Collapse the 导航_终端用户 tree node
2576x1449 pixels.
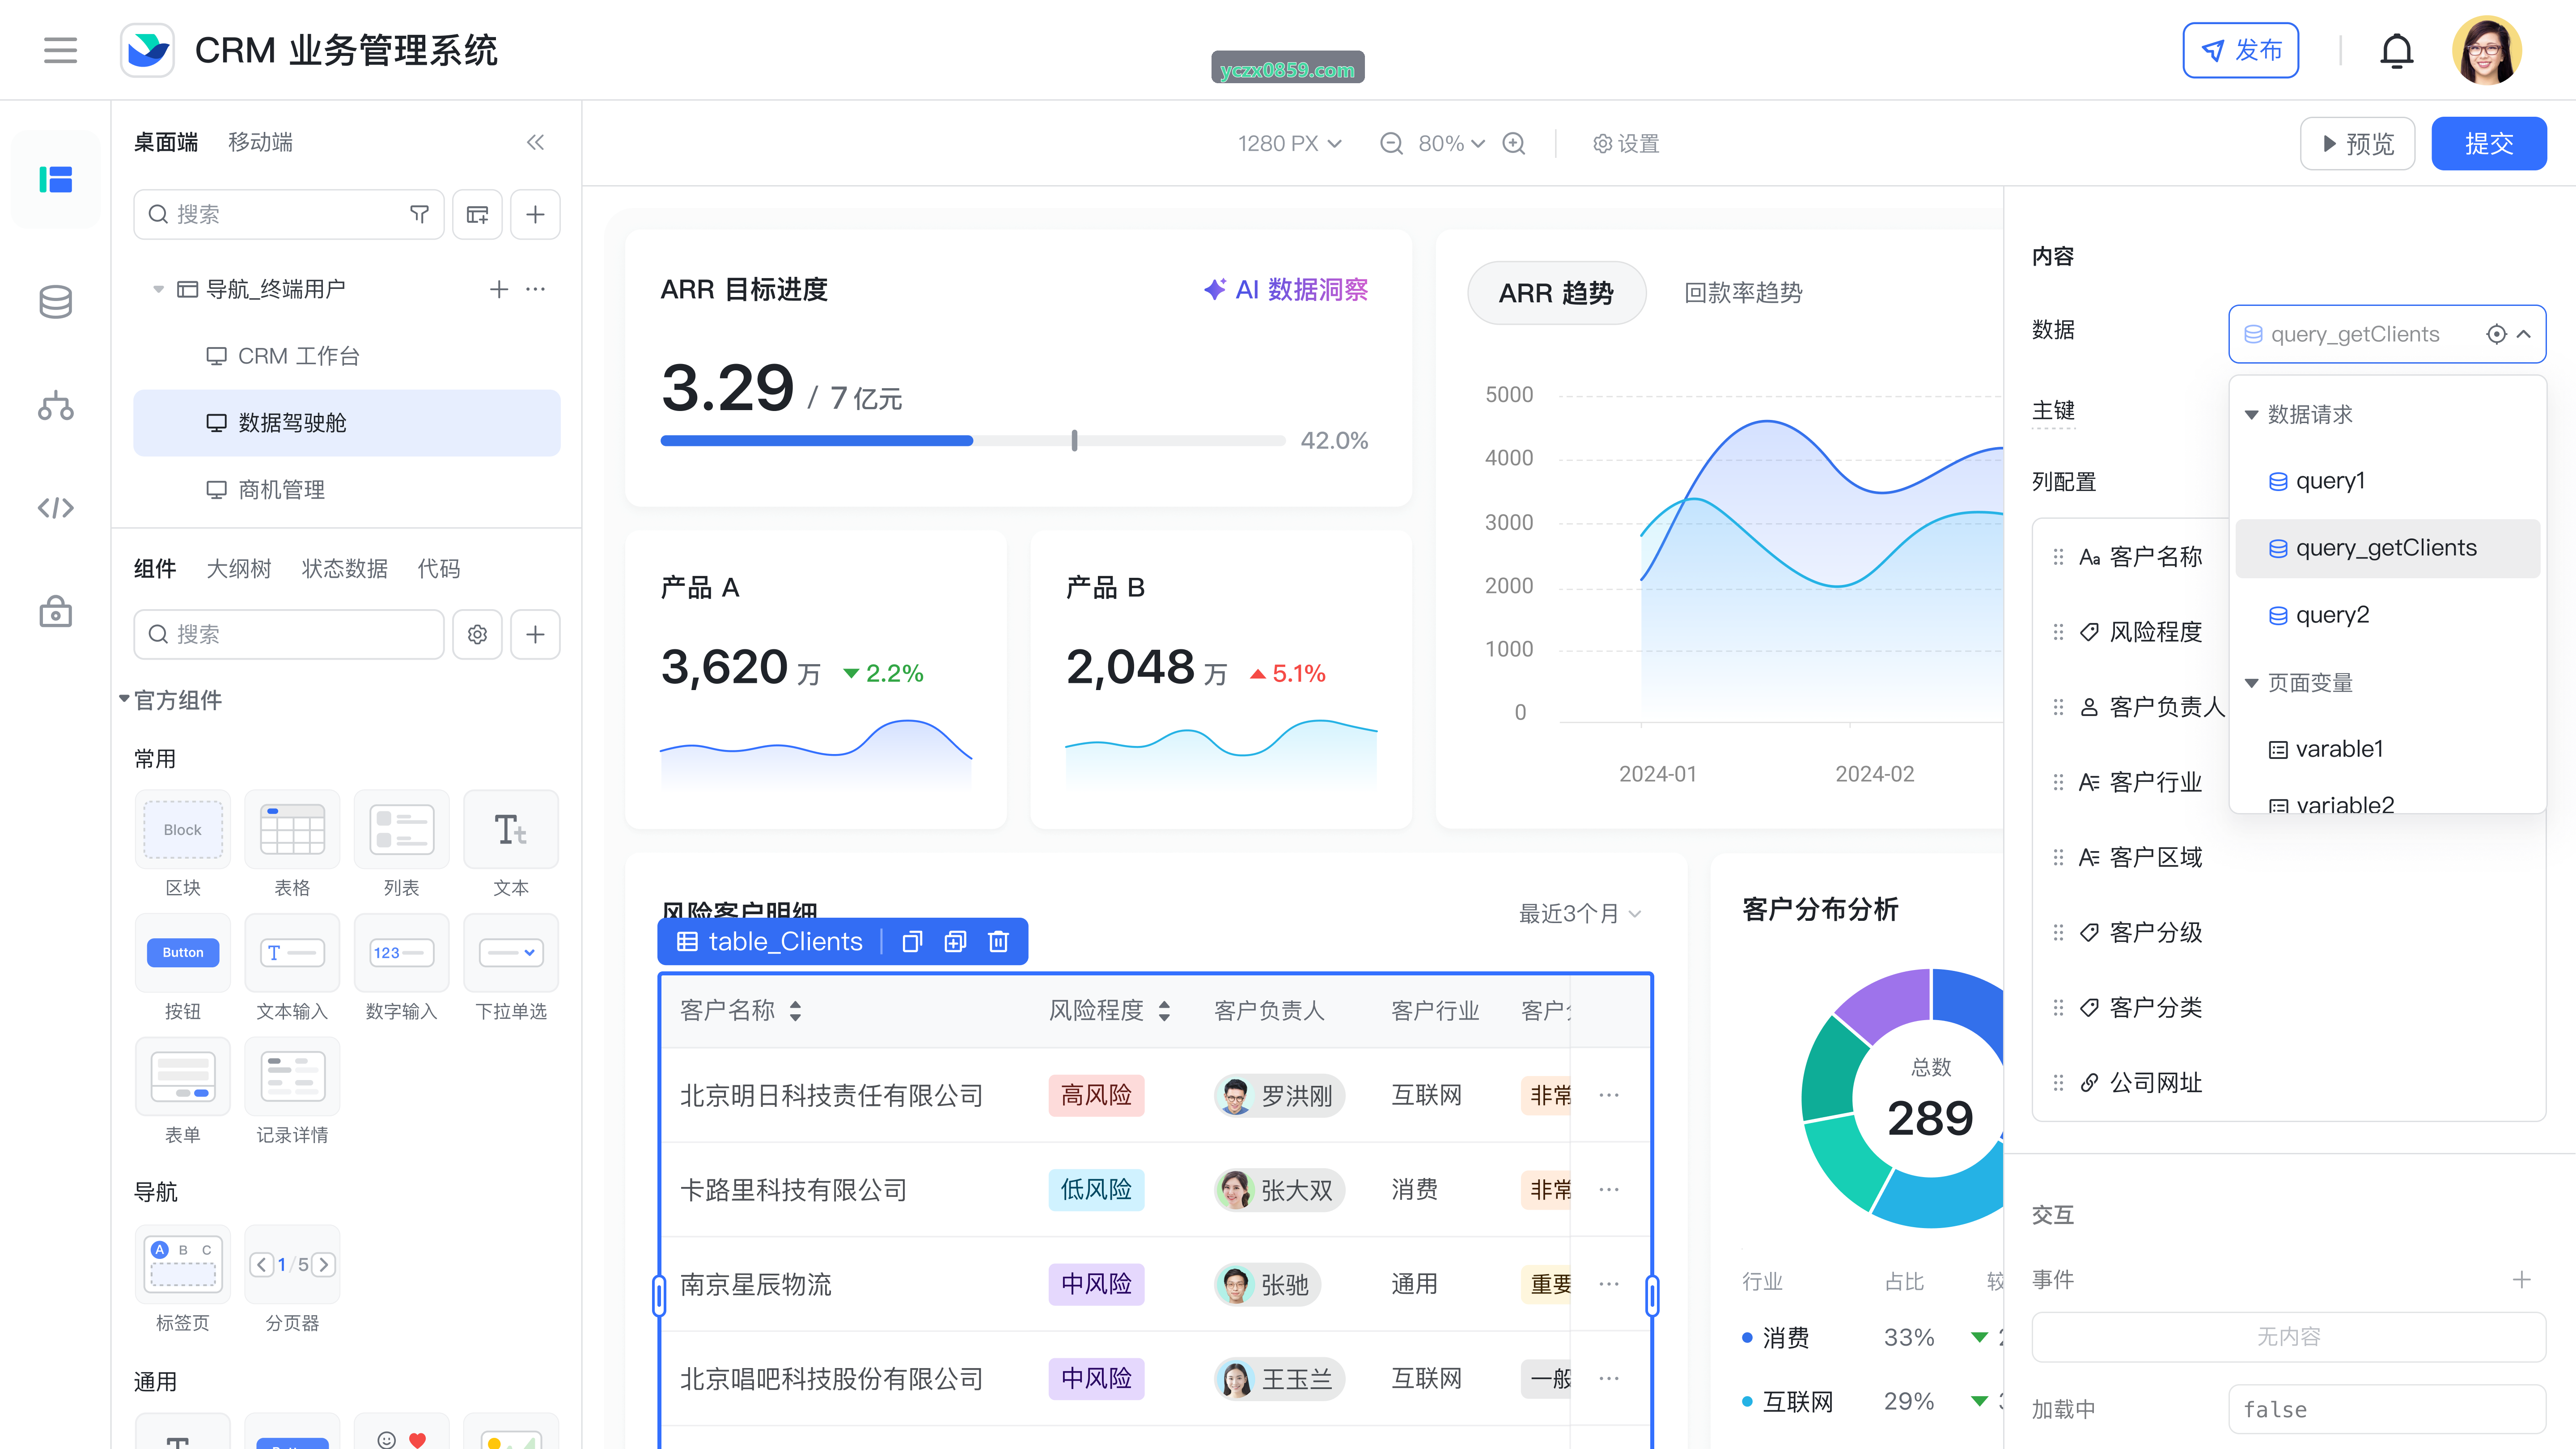click(x=158, y=289)
